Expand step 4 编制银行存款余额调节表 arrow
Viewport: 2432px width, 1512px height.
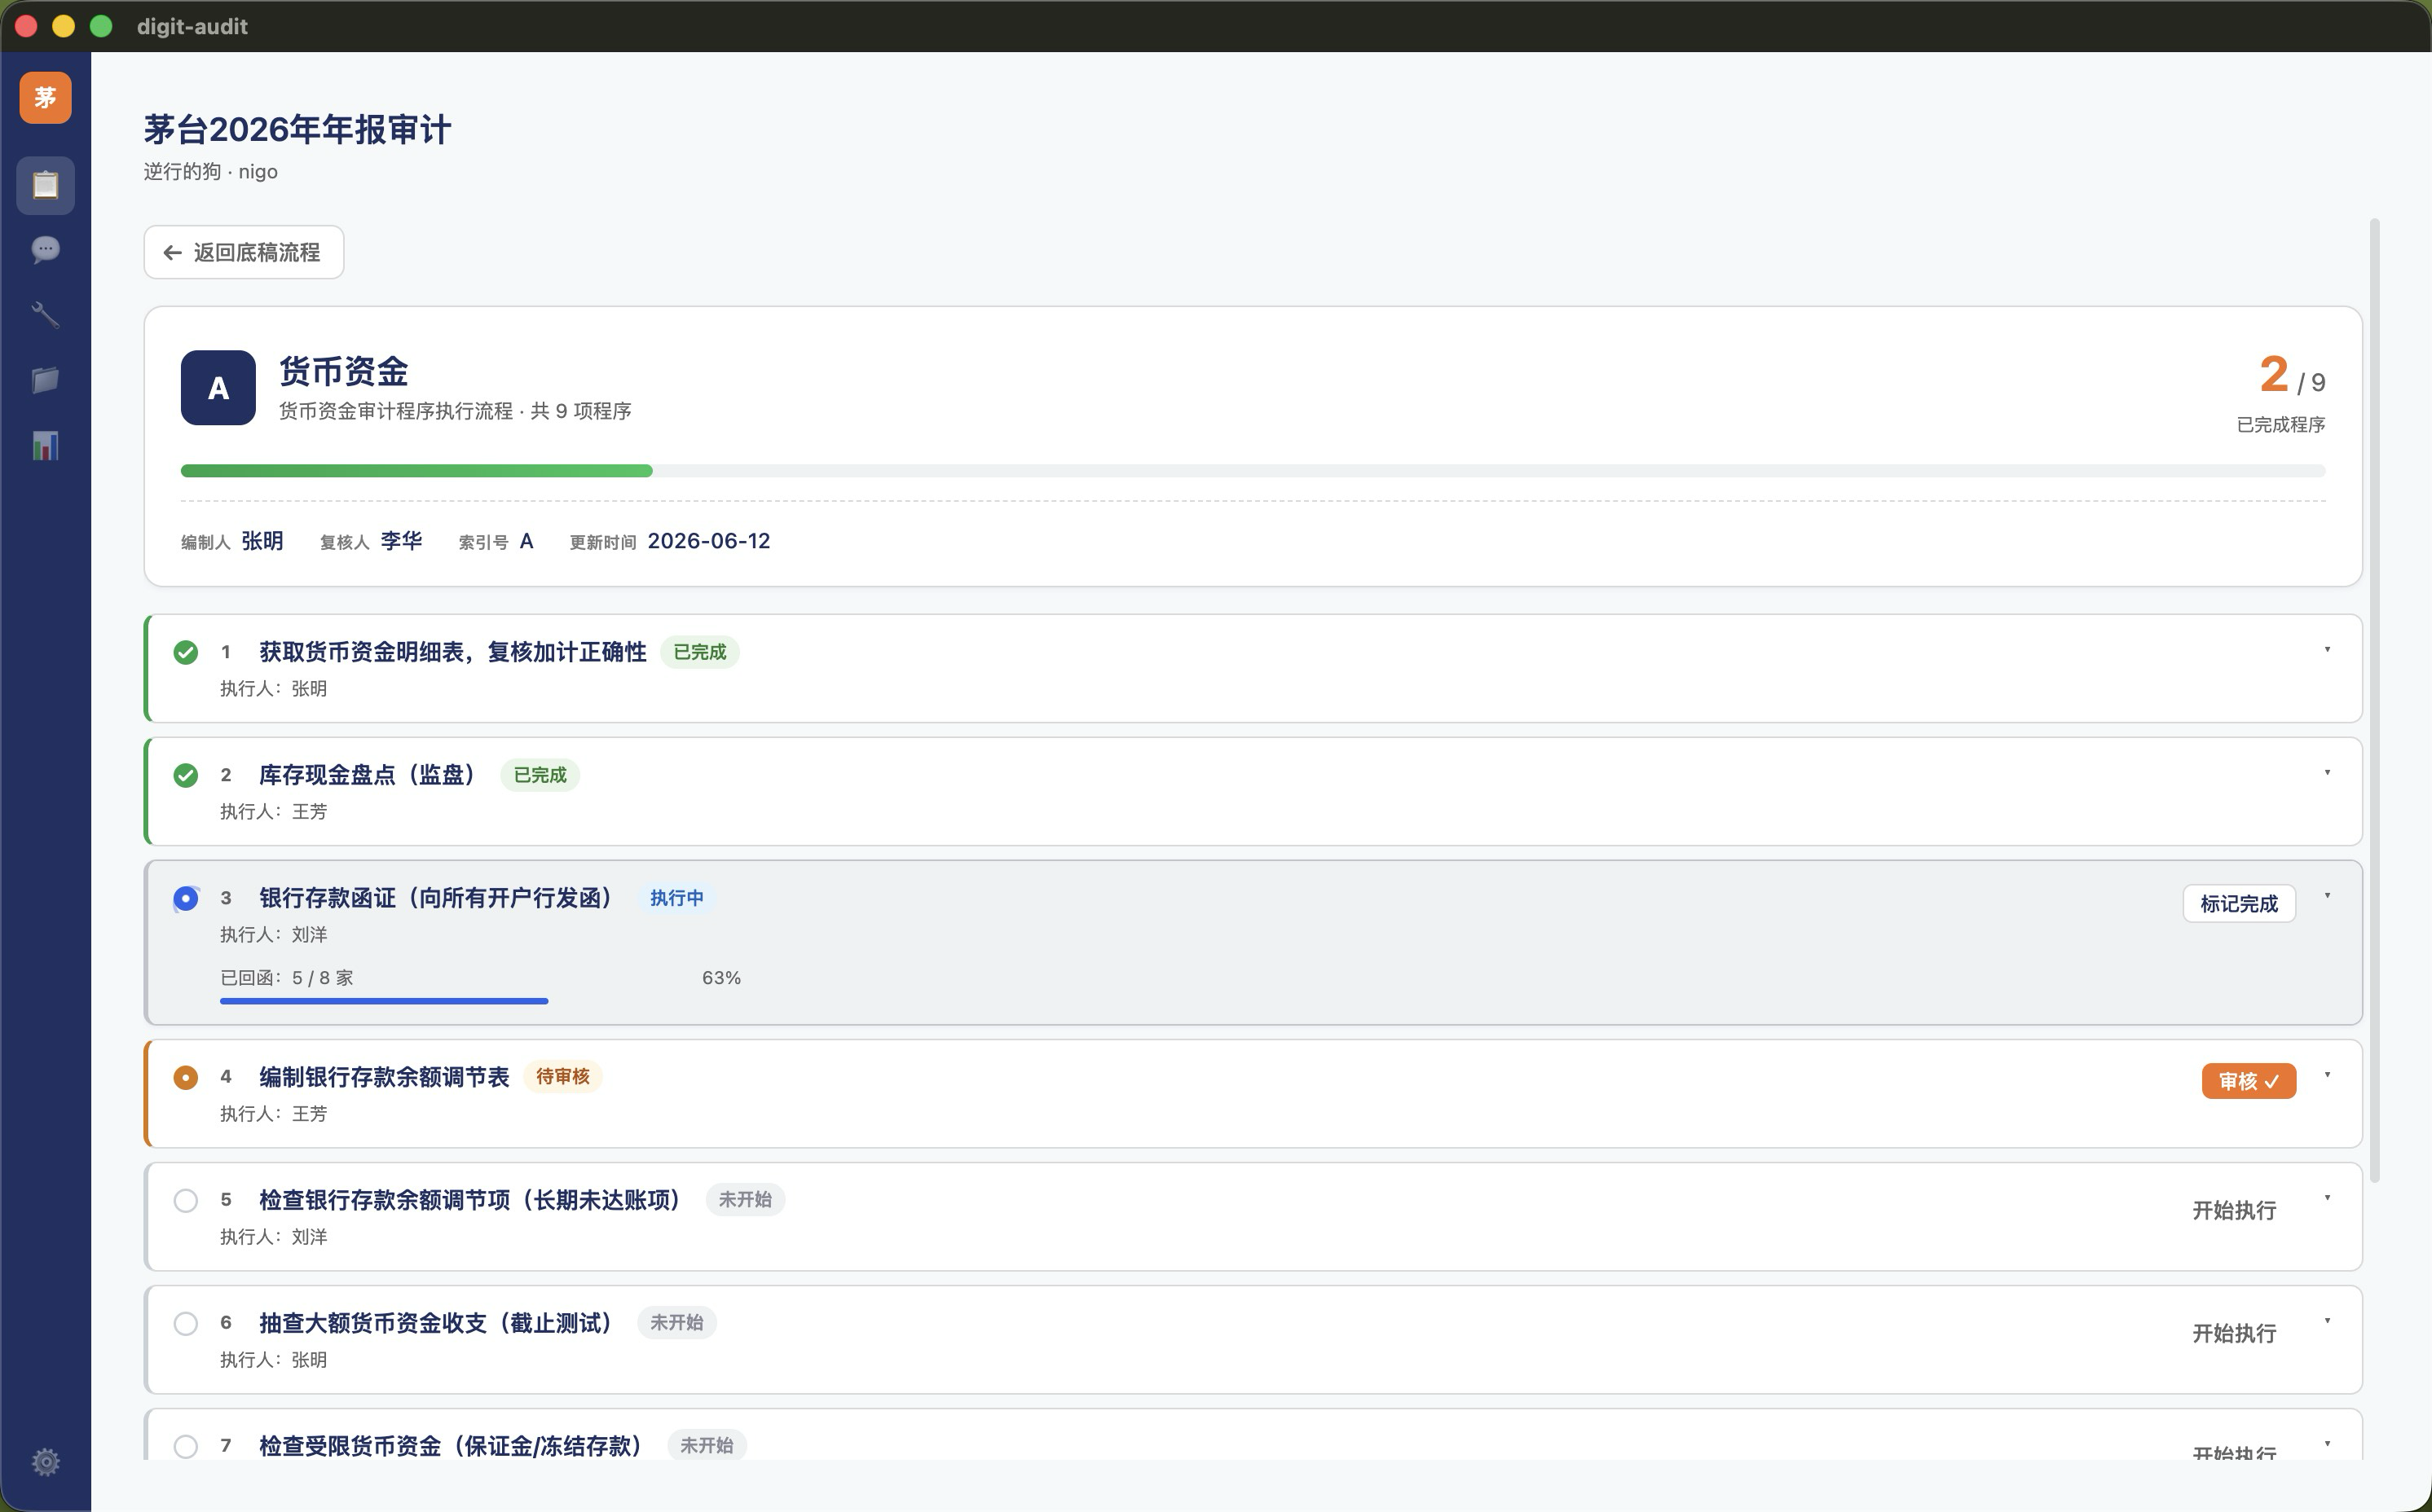[x=2327, y=1075]
